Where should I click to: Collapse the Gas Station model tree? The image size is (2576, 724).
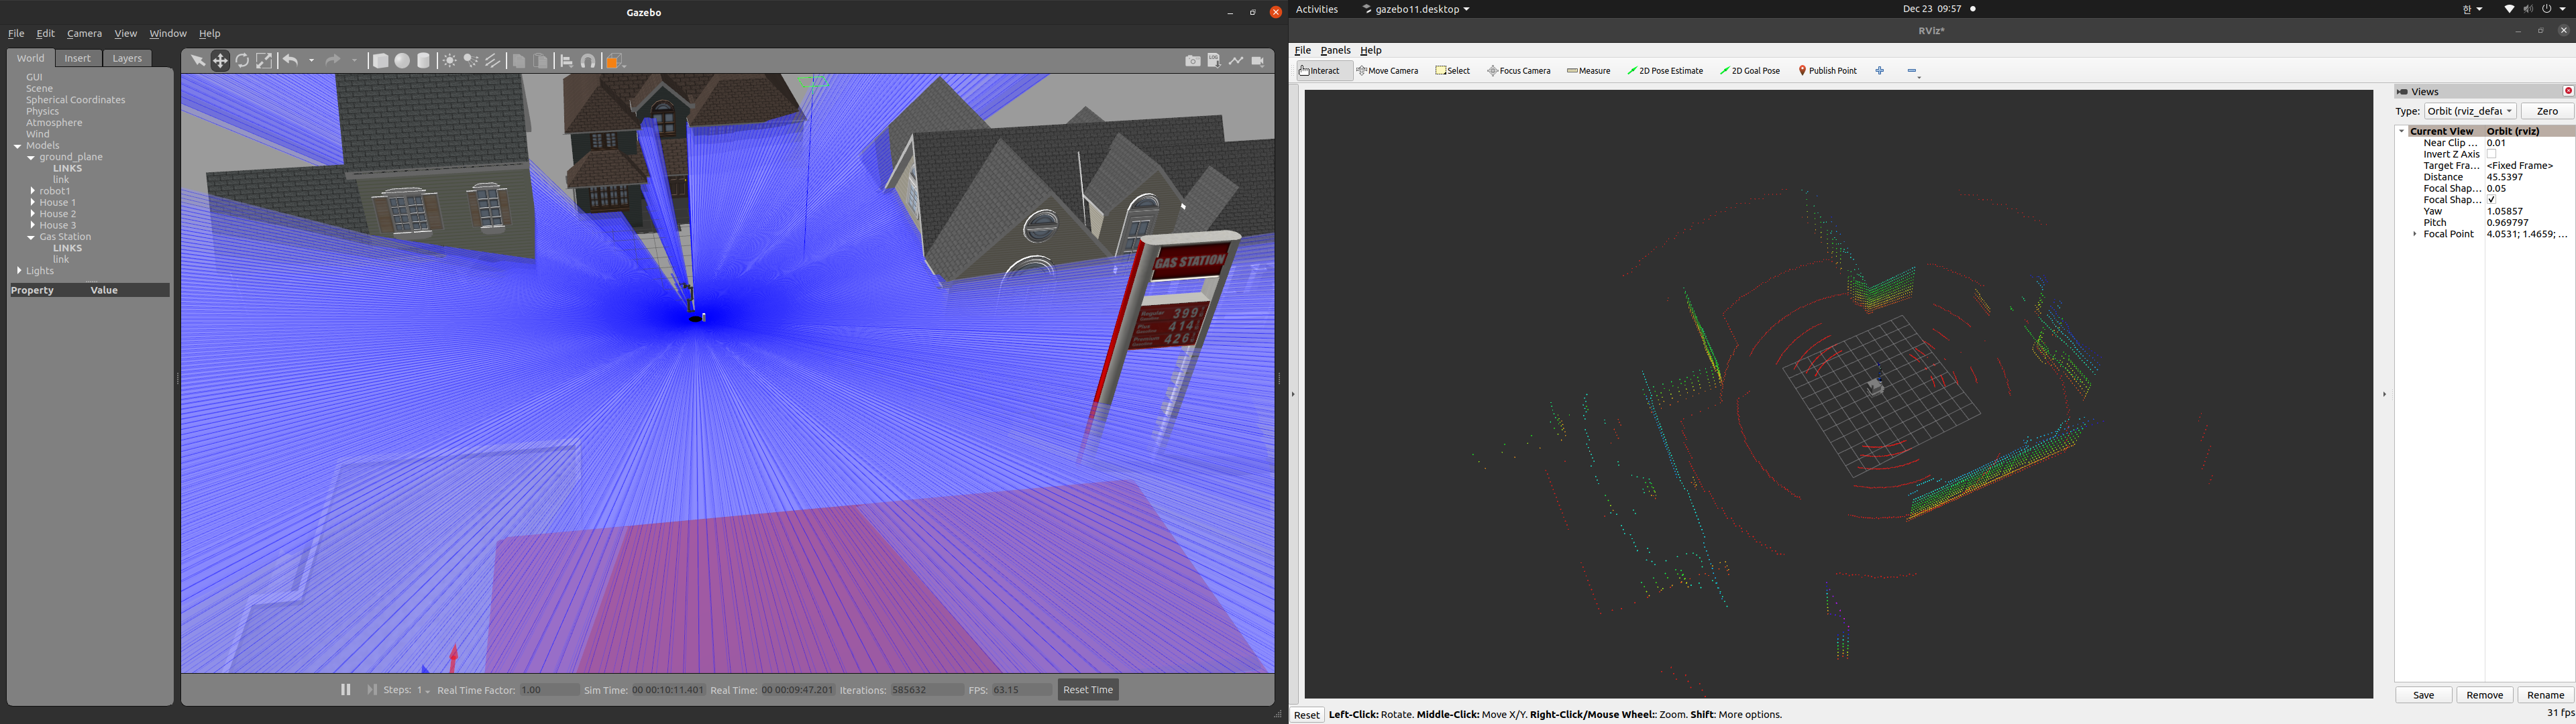tap(31, 238)
